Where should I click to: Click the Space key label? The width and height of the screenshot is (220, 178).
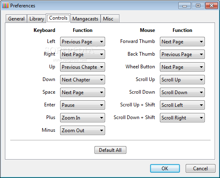[x=49, y=92]
